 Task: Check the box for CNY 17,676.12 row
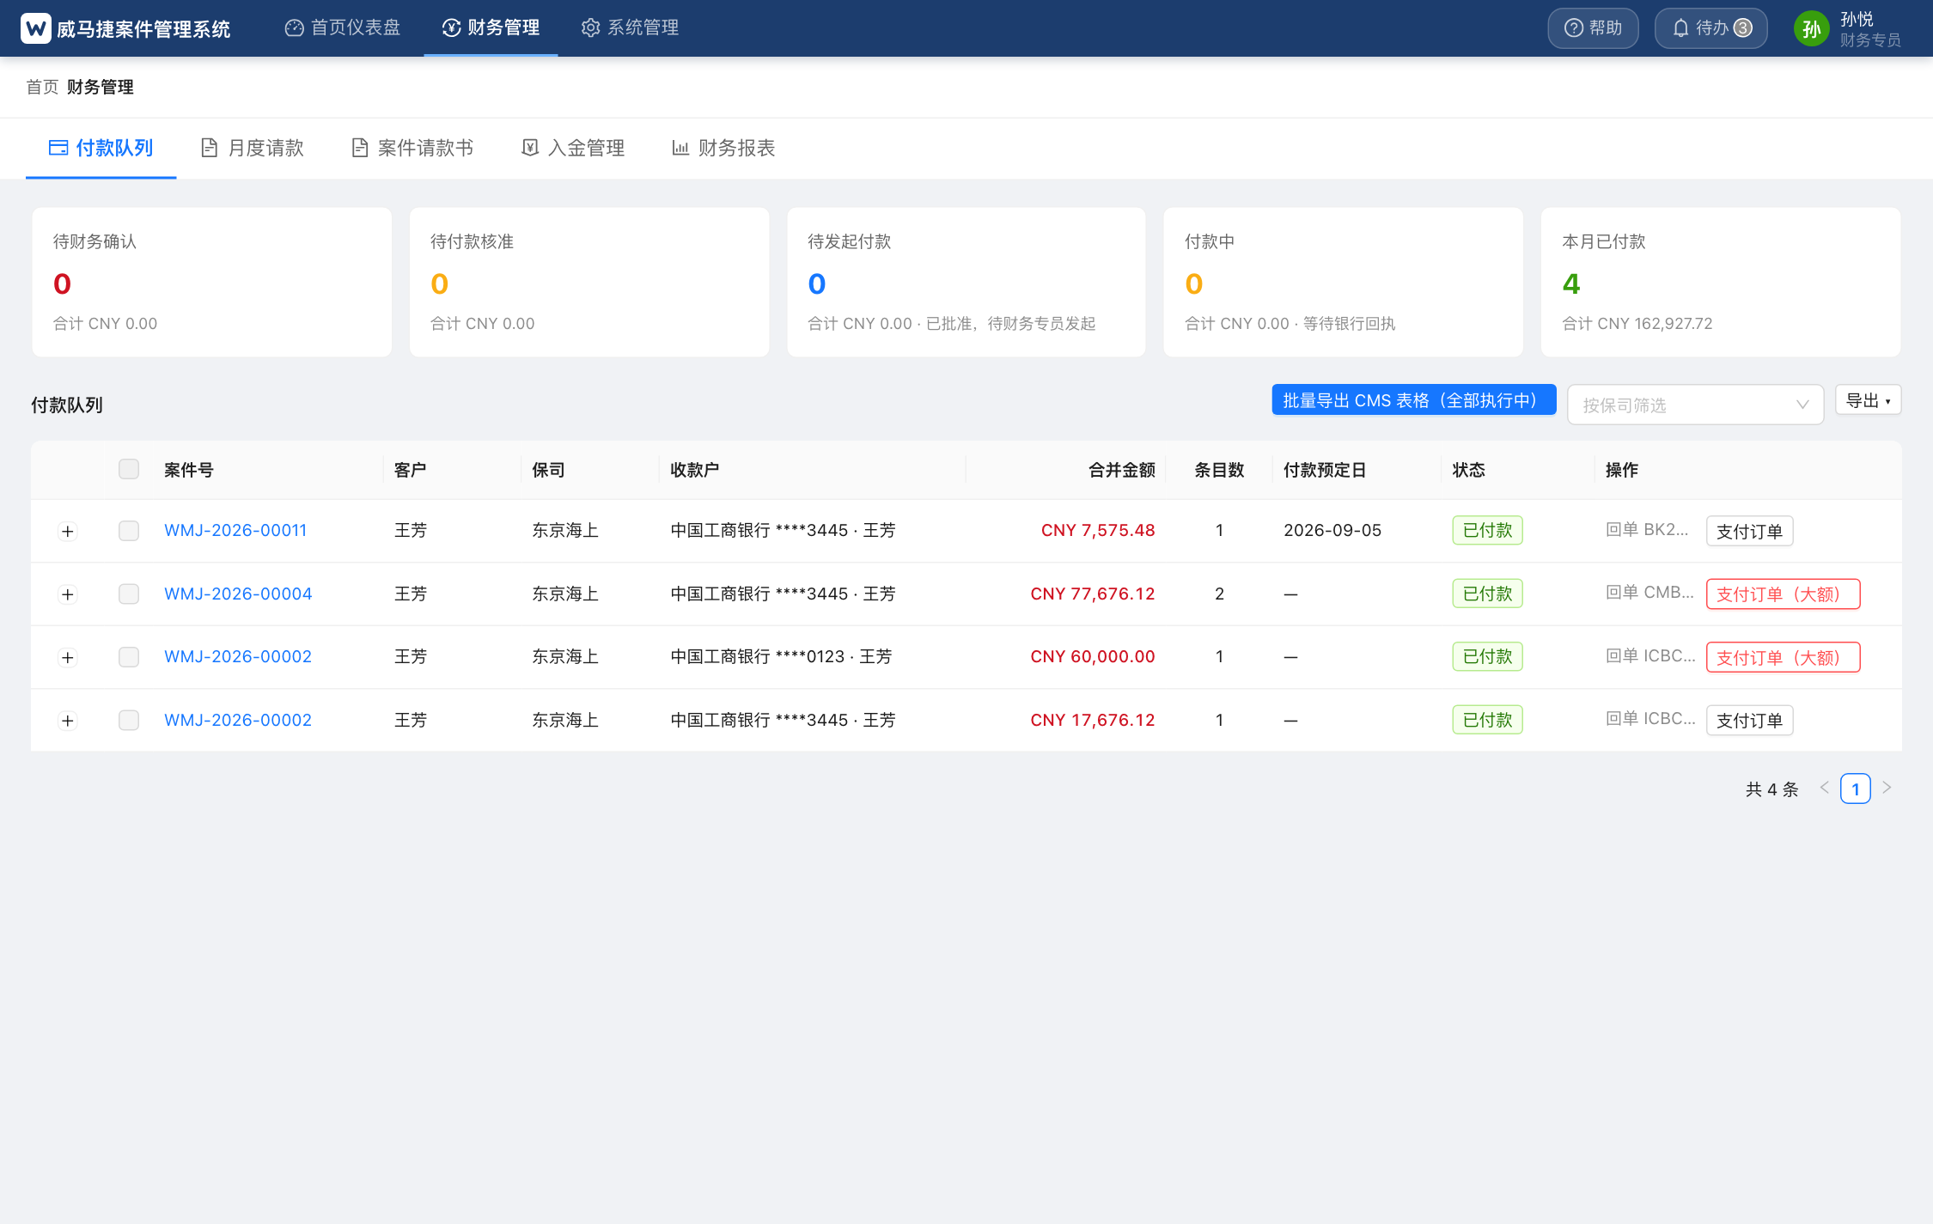(x=129, y=720)
